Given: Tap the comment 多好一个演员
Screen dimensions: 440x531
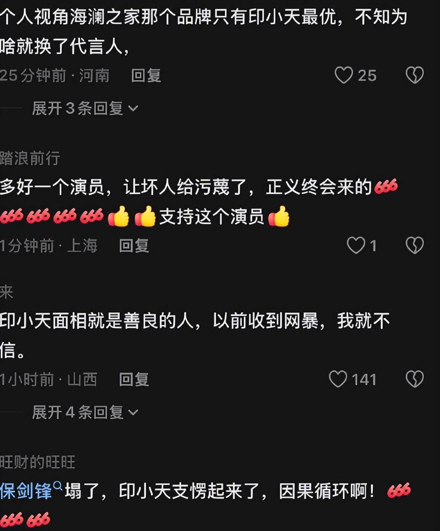Looking at the screenshot, I should [x=199, y=202].
